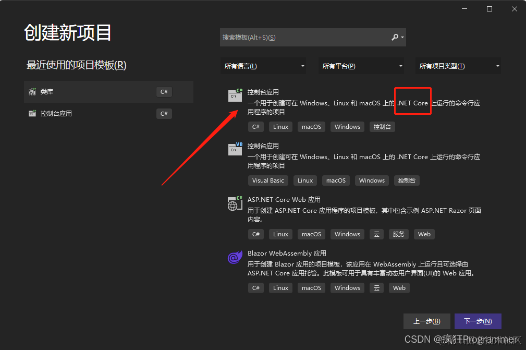Open the 所有项目类型 dropdown
The height and width of the screenshot is (350, 526).
[x=458, y=66]
